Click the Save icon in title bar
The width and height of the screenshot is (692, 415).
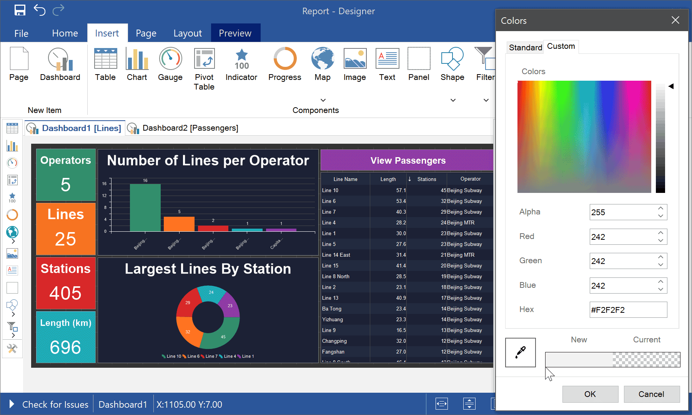[20, 10]
